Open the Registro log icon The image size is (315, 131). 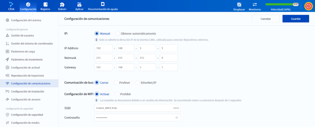pyautogui.click(x=45, y=5)
